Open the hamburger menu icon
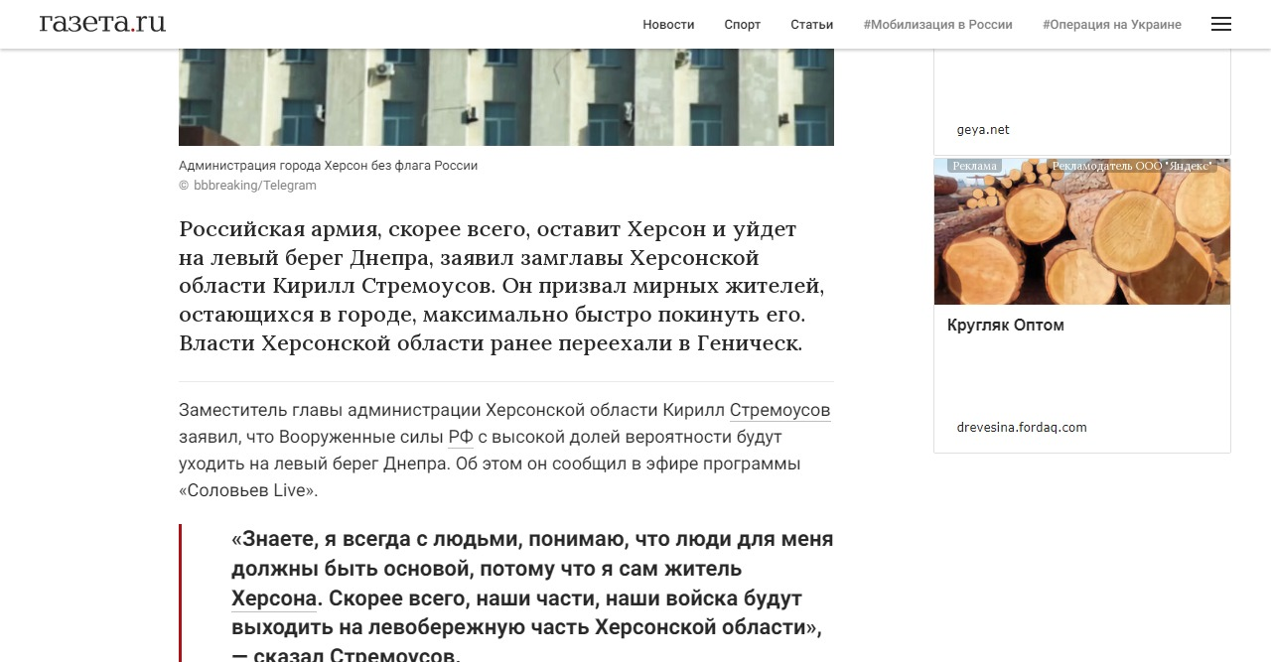Viewport: 1271px width, 662px height. tap(1221, 24)
